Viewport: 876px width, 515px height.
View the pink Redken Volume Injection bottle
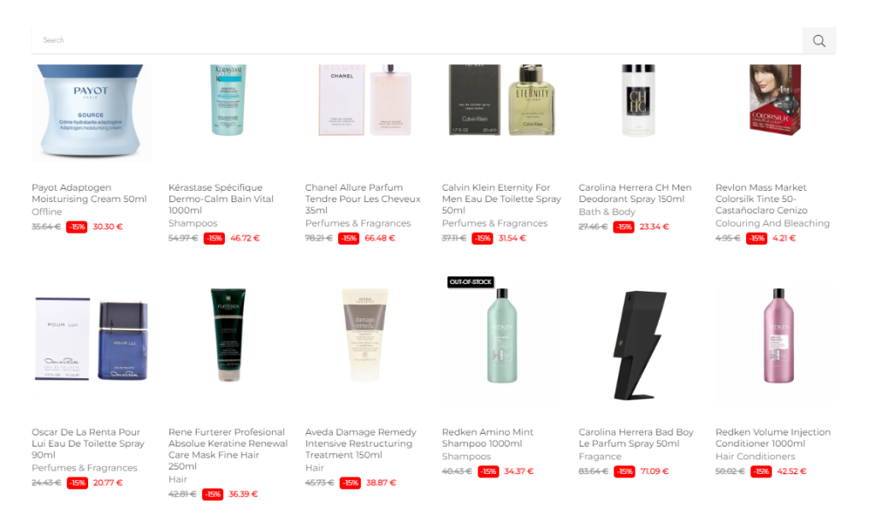778,335
